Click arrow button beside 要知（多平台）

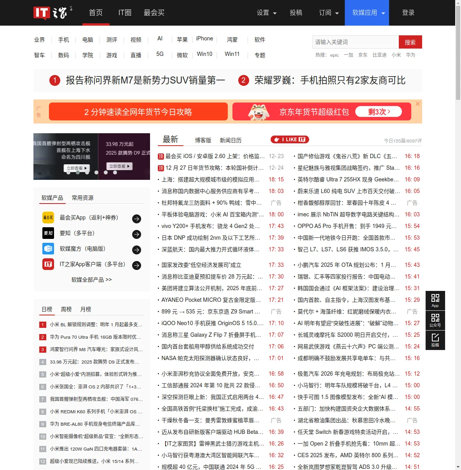136,234
